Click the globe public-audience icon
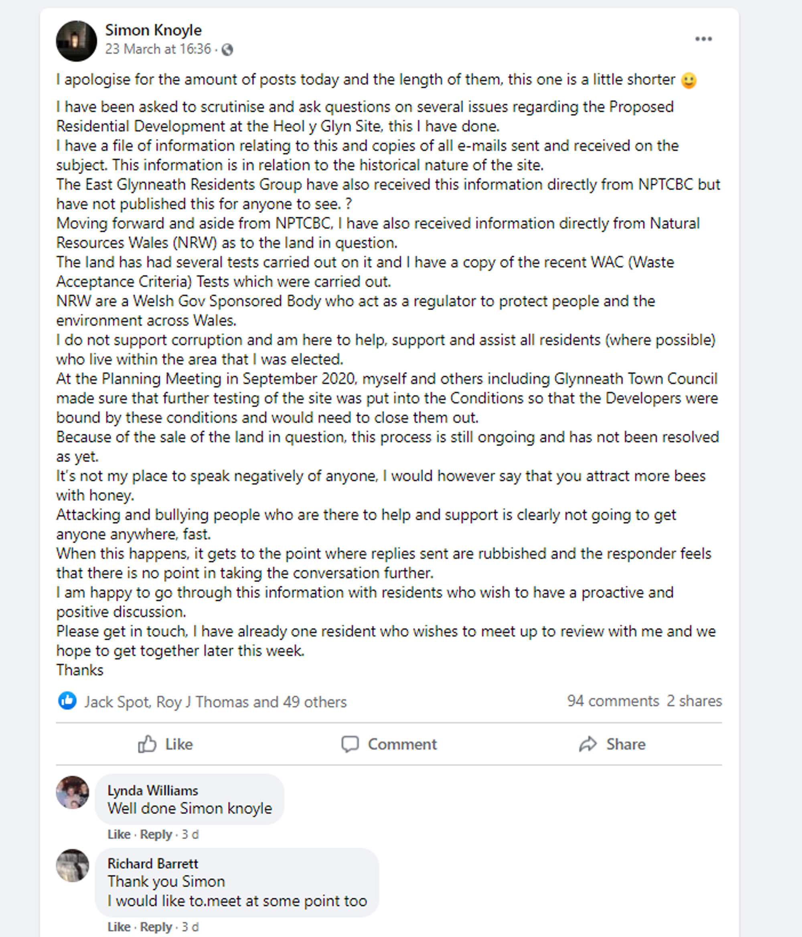 click(227, 49)
